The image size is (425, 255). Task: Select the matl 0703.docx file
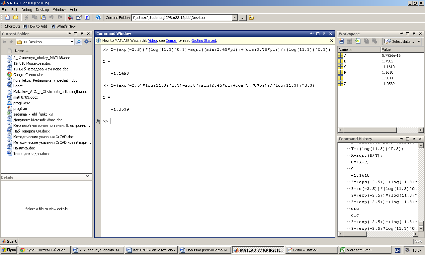click(x=26, y=97)
